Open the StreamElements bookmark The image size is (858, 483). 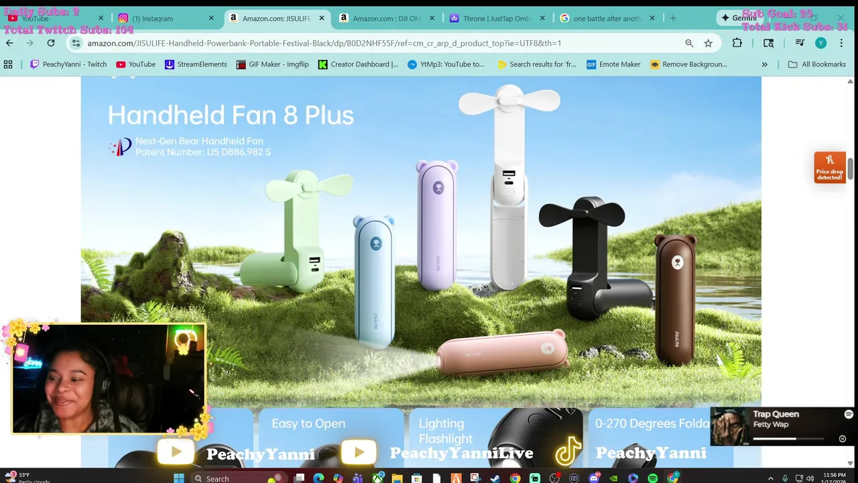point(196,64)
